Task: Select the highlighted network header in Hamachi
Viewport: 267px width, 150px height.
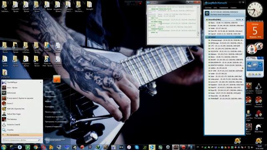Action: point(224,37)
